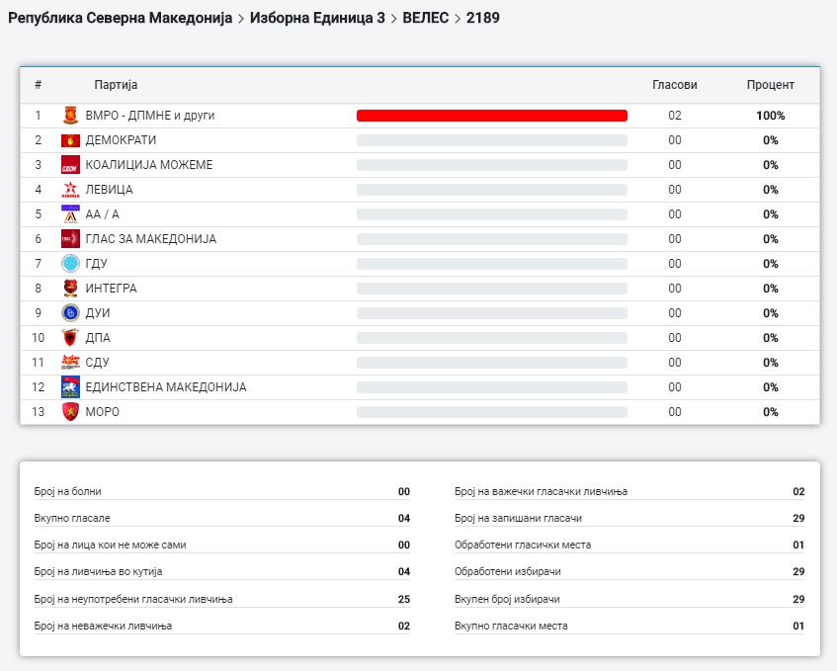Click the Процент column header
This screenshot has width=837, height=671.
(770, 85)
